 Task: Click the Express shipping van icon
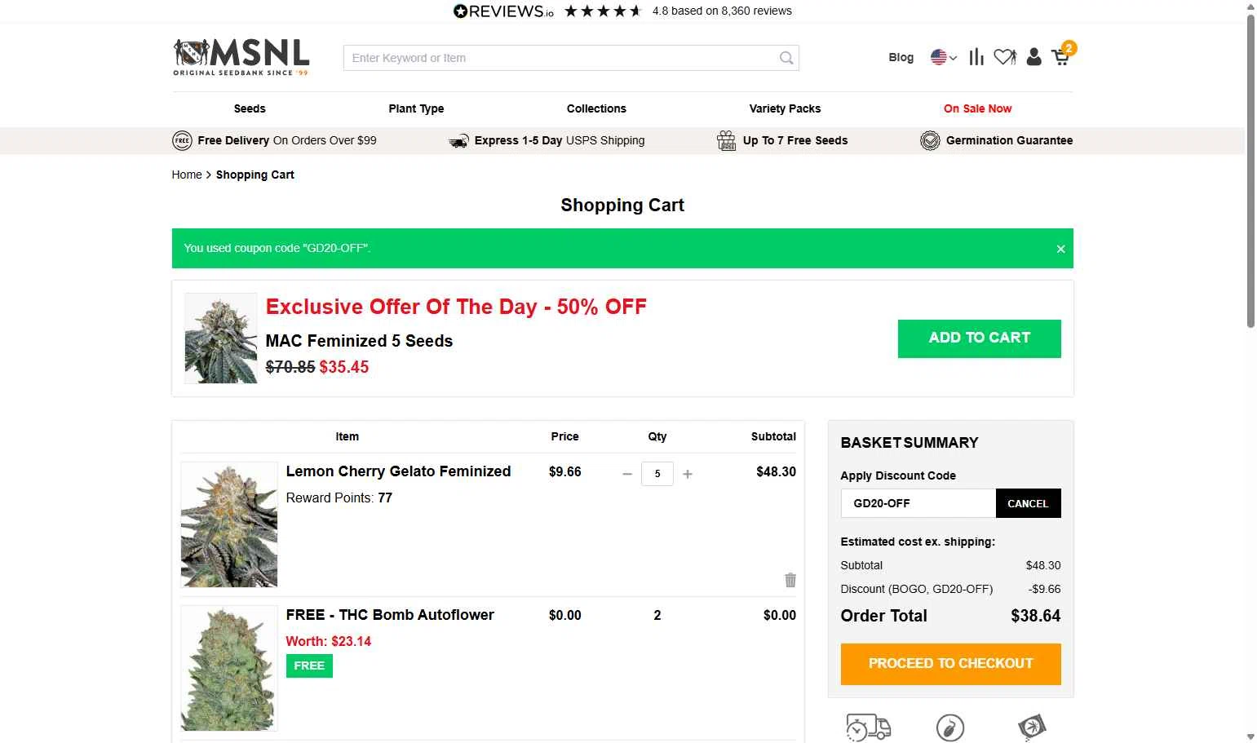click(x=458, y=141)
